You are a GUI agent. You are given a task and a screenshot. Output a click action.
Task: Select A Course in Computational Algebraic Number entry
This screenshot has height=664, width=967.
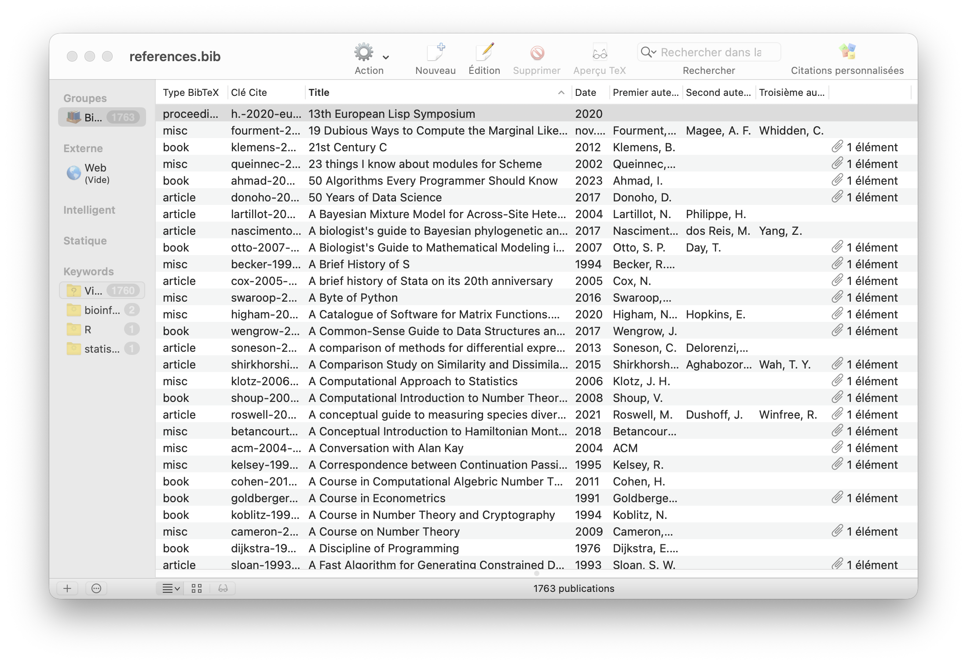536,482
